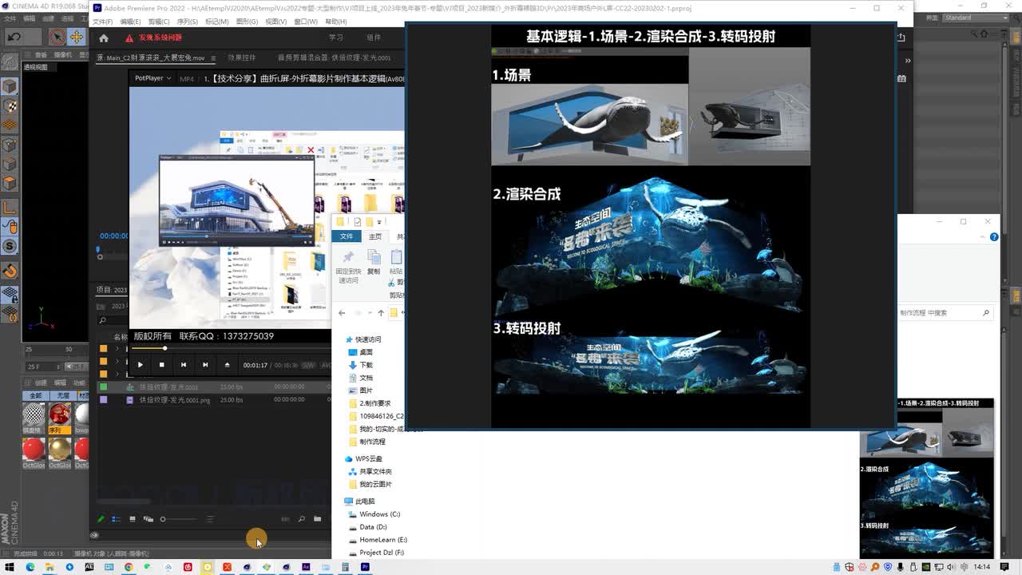The height and width of the screenshot is (575, 1022).
Task: Click pin to Quick Access icon in Explorer
Action: [x=347, y=257]
